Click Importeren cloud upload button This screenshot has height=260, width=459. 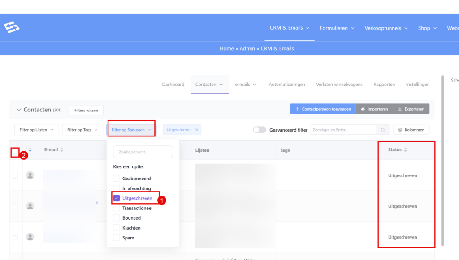[374, 109]
